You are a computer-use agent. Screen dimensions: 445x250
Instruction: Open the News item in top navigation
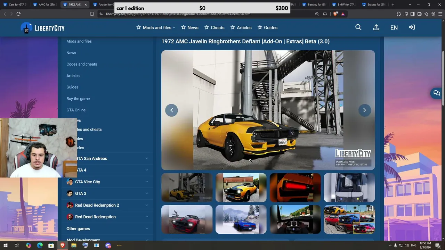(x=189, y=27)
